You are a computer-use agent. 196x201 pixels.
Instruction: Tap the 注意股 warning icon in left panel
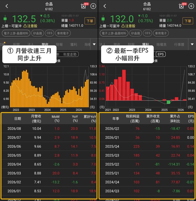pyautogui.click(x=25, y=26)
